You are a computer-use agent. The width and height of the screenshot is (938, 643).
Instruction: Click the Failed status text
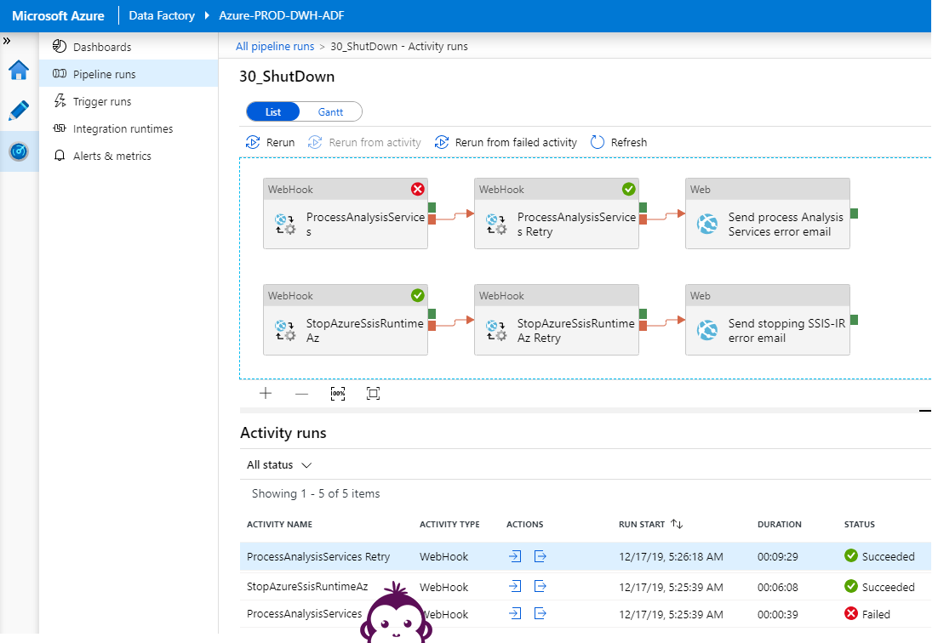[x=876, y=614]
